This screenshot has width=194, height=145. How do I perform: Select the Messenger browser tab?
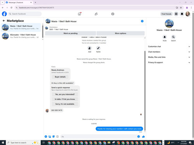click(19, 2)
